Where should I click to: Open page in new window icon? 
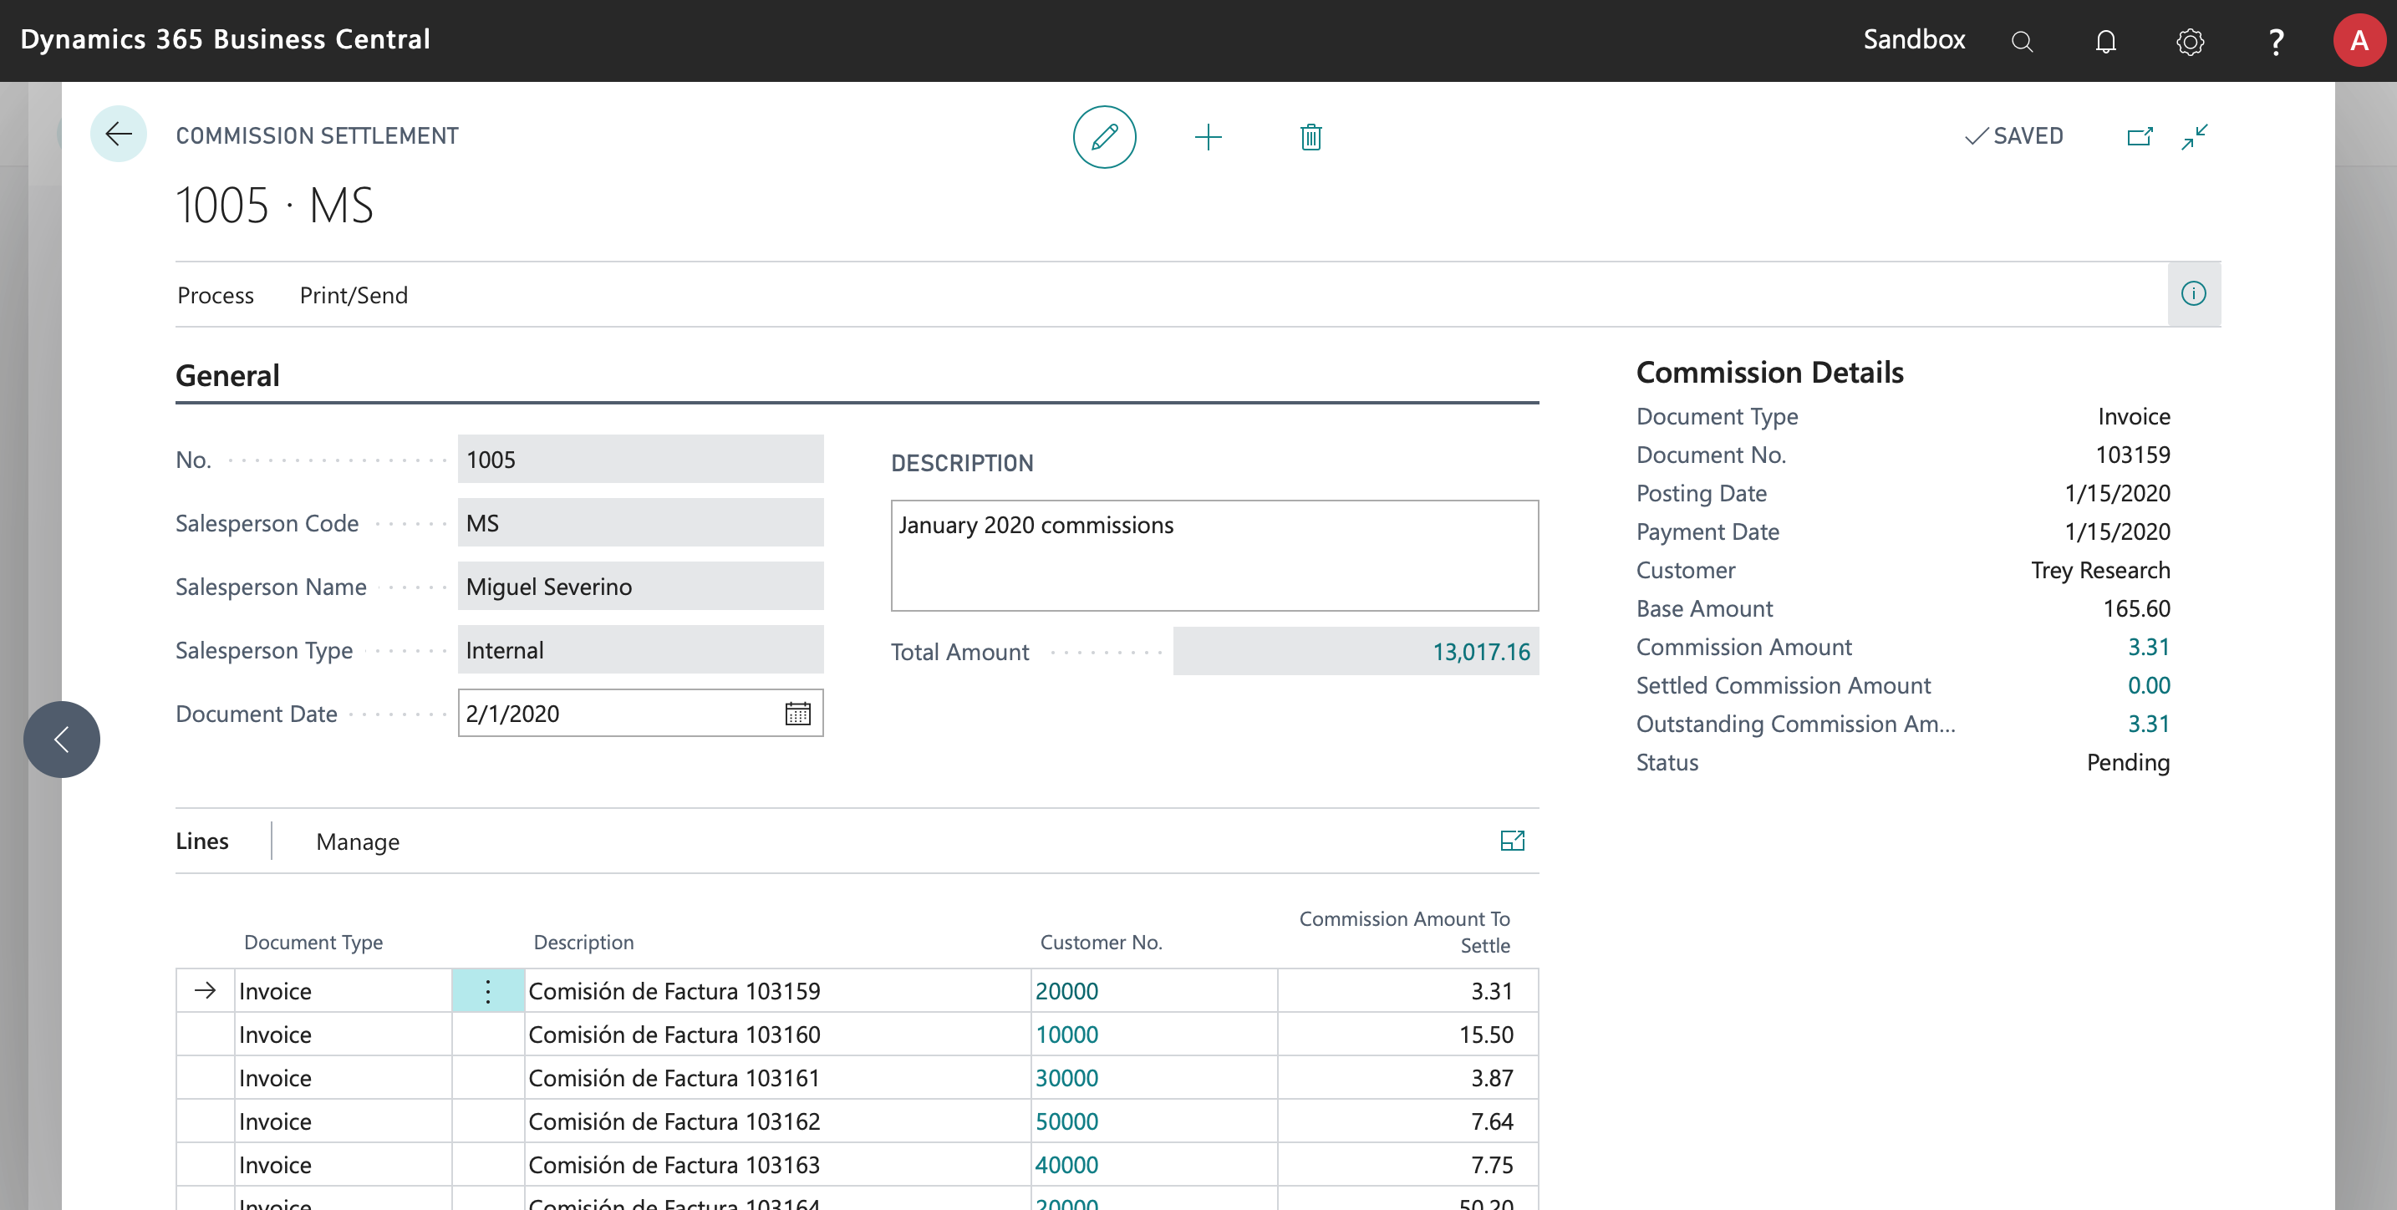[2140, 137]
